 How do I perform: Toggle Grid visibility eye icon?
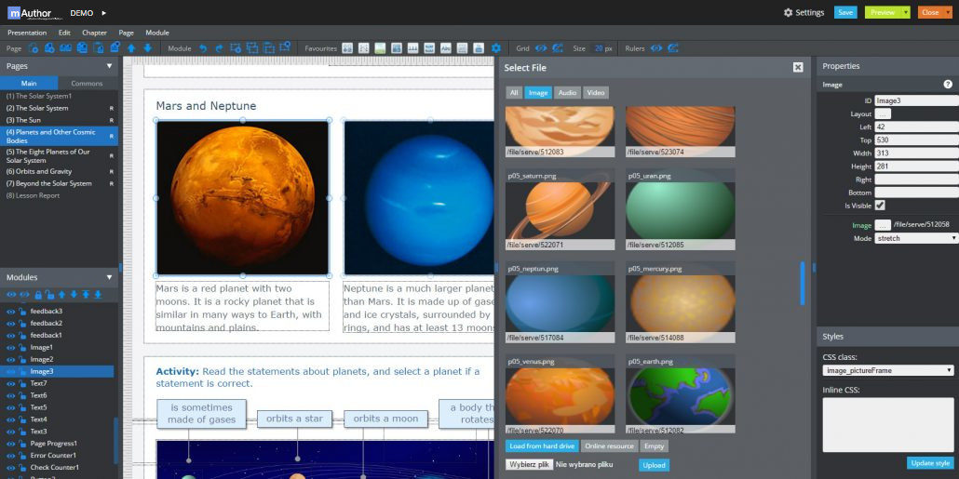(541, 48)
